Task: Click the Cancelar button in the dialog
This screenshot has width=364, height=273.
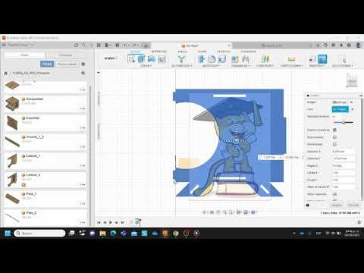Action: pos(353,205)
